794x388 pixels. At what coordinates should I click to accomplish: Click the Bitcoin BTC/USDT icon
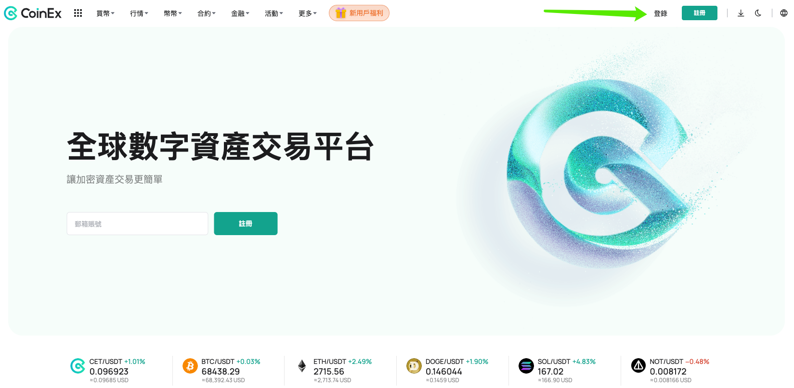(x=190, y=366)
